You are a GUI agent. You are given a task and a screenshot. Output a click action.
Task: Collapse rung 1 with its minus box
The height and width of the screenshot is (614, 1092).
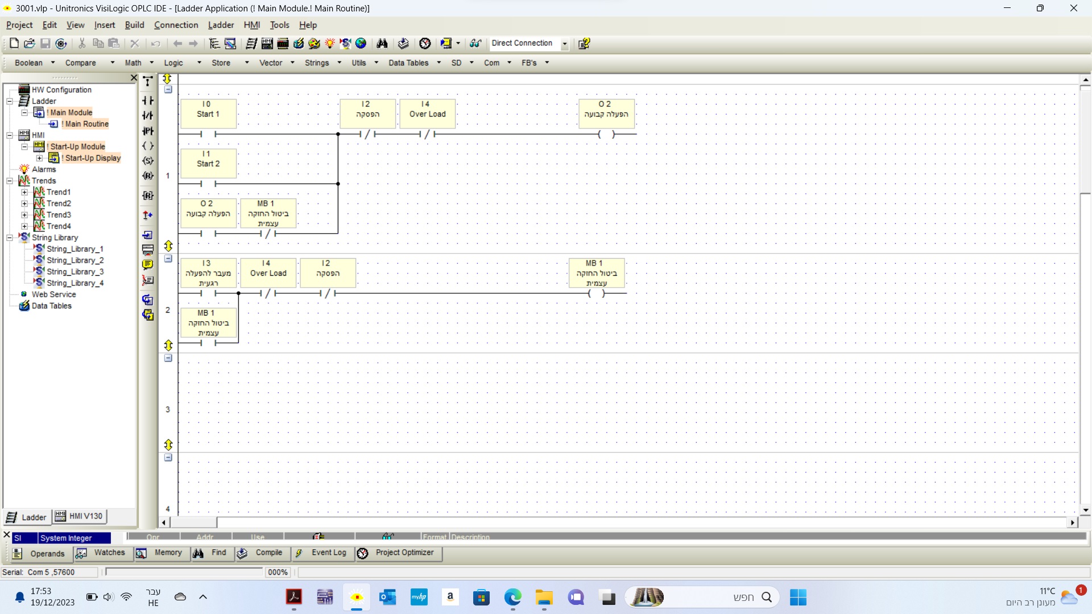(168, 89)
